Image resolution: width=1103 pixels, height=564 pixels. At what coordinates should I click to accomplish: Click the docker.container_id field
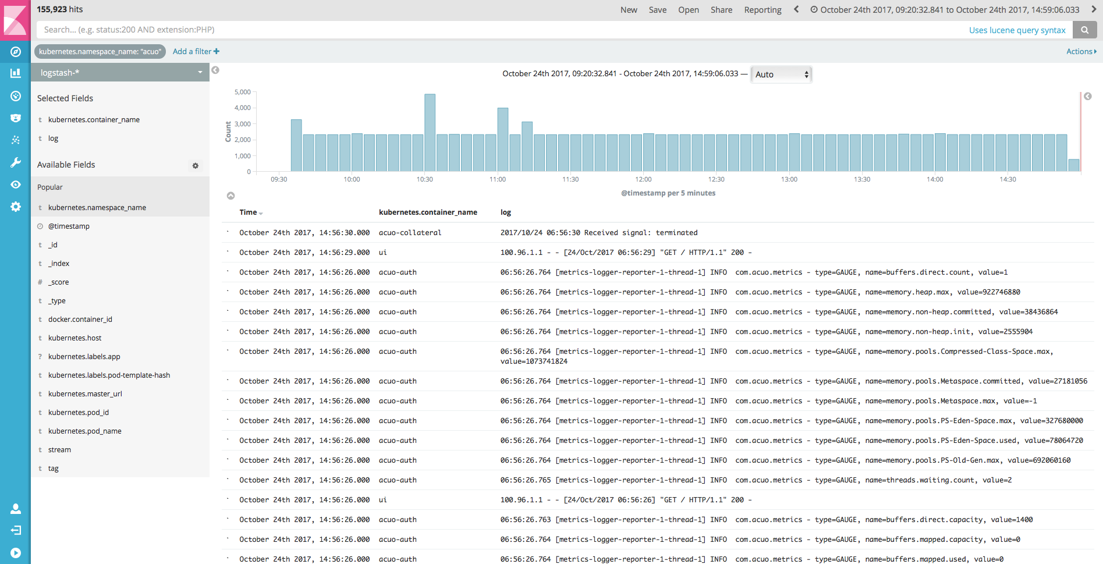(80, 320)
